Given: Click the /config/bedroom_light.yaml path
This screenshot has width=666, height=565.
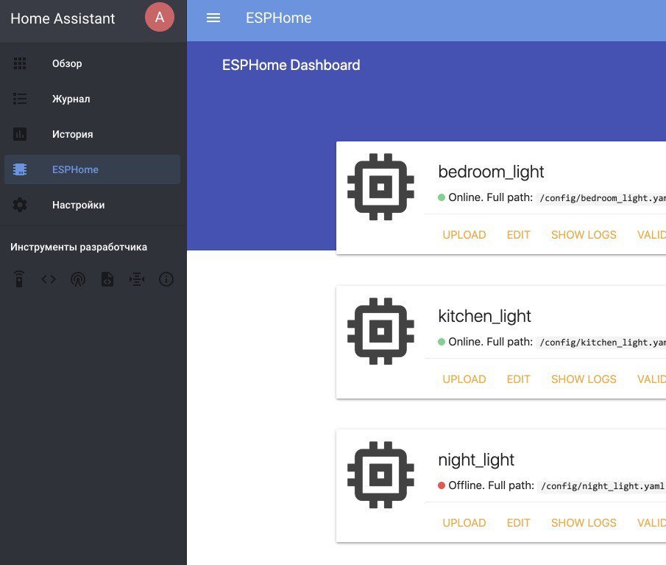Looking at the screenshot, I should (601, 198).
